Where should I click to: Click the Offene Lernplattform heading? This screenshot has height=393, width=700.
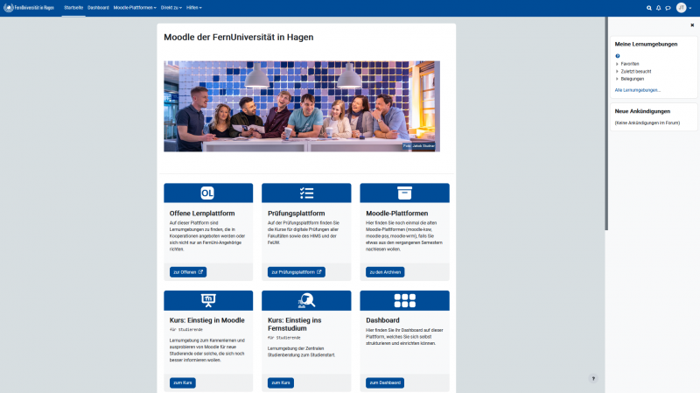pyautogui.click(x=202, y=214)
